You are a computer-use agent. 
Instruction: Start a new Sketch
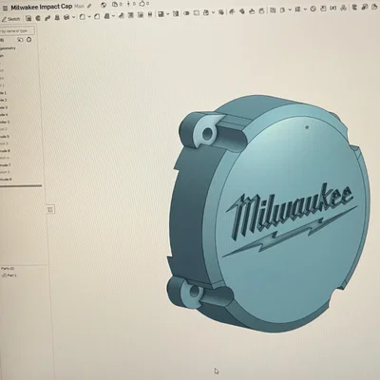click(10, 19)
